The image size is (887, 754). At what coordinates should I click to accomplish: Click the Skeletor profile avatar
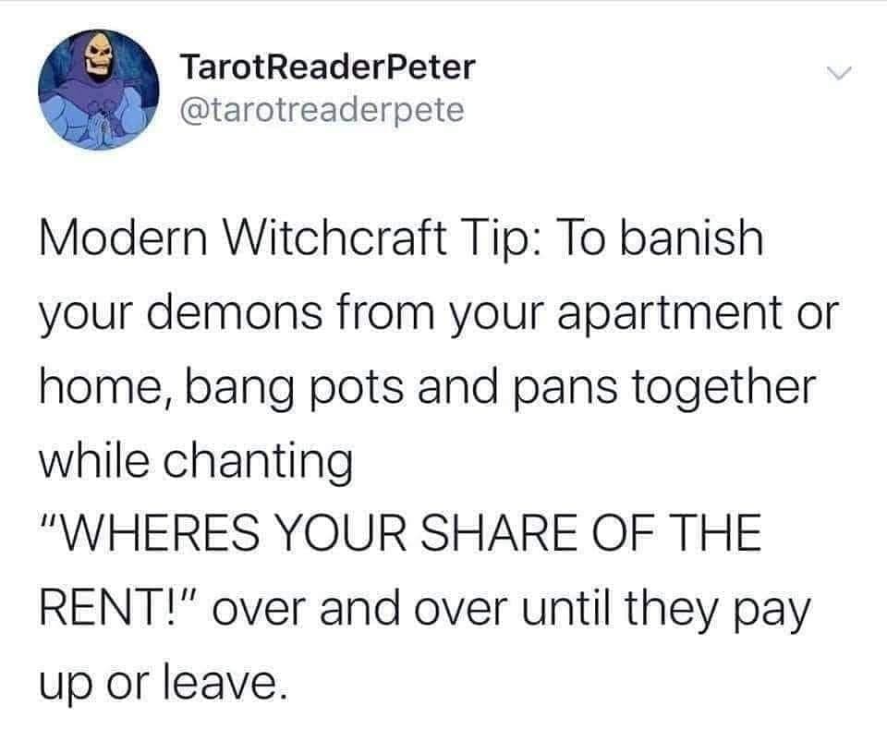coord(99,90)
